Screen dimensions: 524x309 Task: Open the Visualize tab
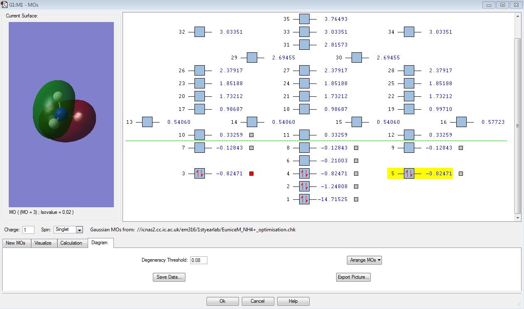pos(43,243)
